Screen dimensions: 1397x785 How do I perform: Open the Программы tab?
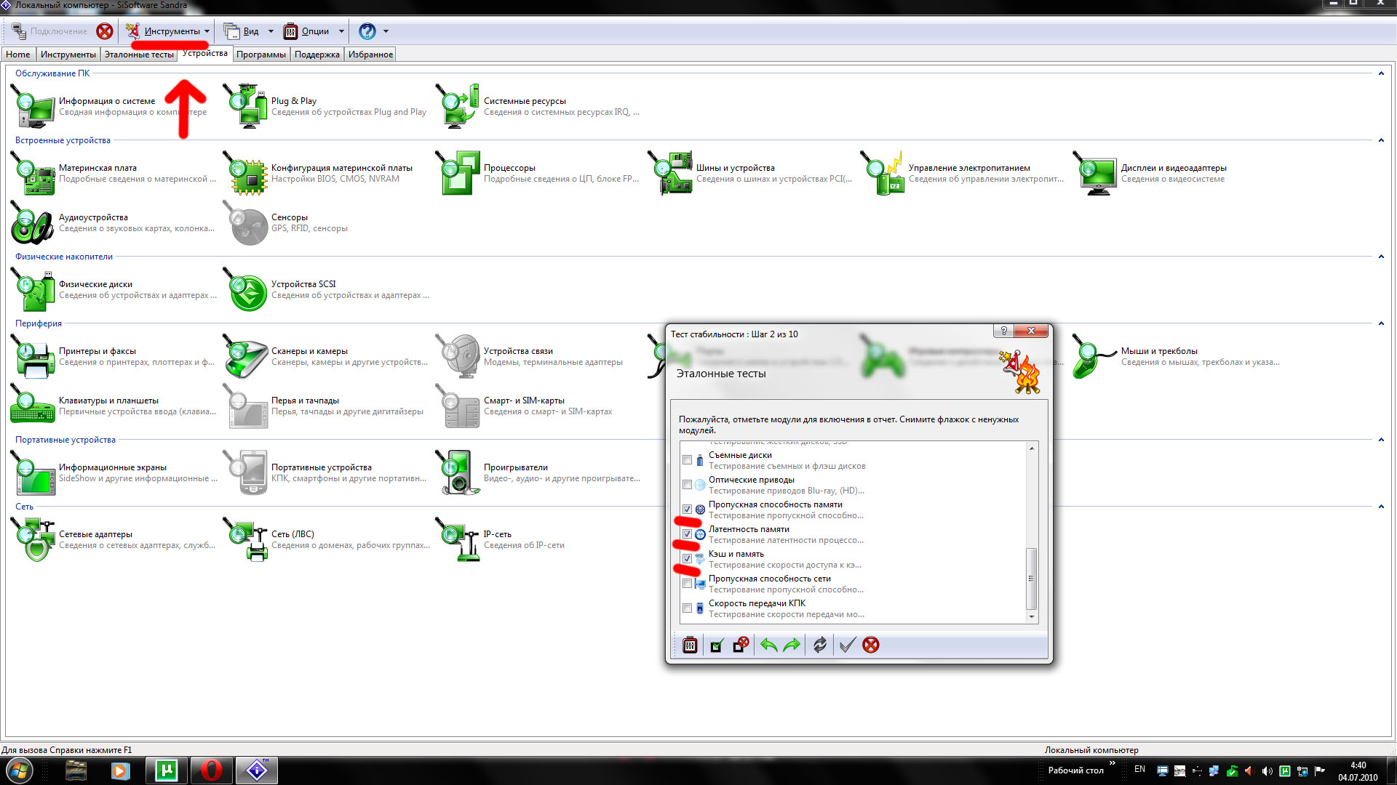click(260, 55)
